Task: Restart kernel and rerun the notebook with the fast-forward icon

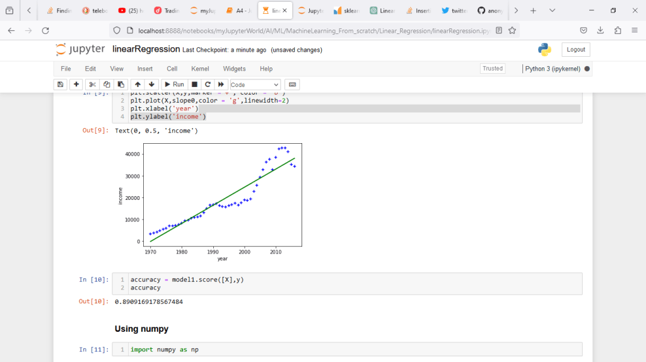Action: click(x=221, y=85)
